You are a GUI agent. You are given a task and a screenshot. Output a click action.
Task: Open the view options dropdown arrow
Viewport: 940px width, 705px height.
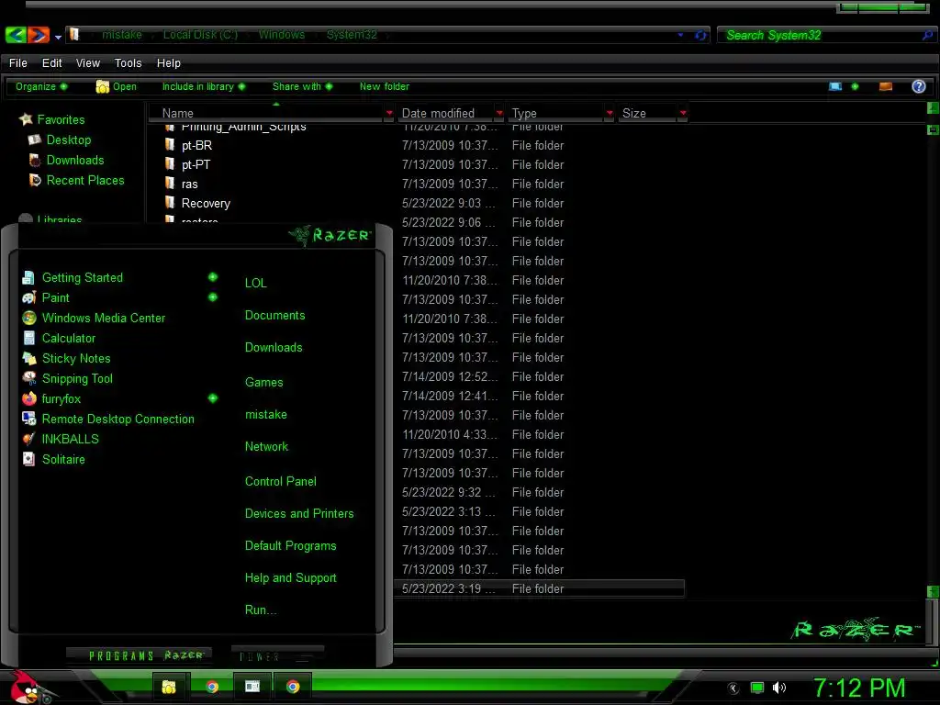tap(855, 86)
